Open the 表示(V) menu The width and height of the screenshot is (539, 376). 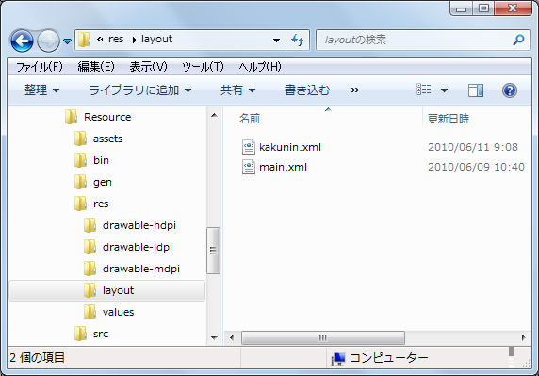pos(148,67)
